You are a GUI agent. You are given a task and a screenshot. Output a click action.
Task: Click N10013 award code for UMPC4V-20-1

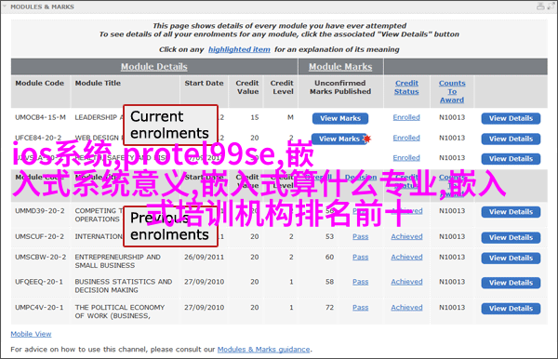pyautogui.click(x=452, y=308)
